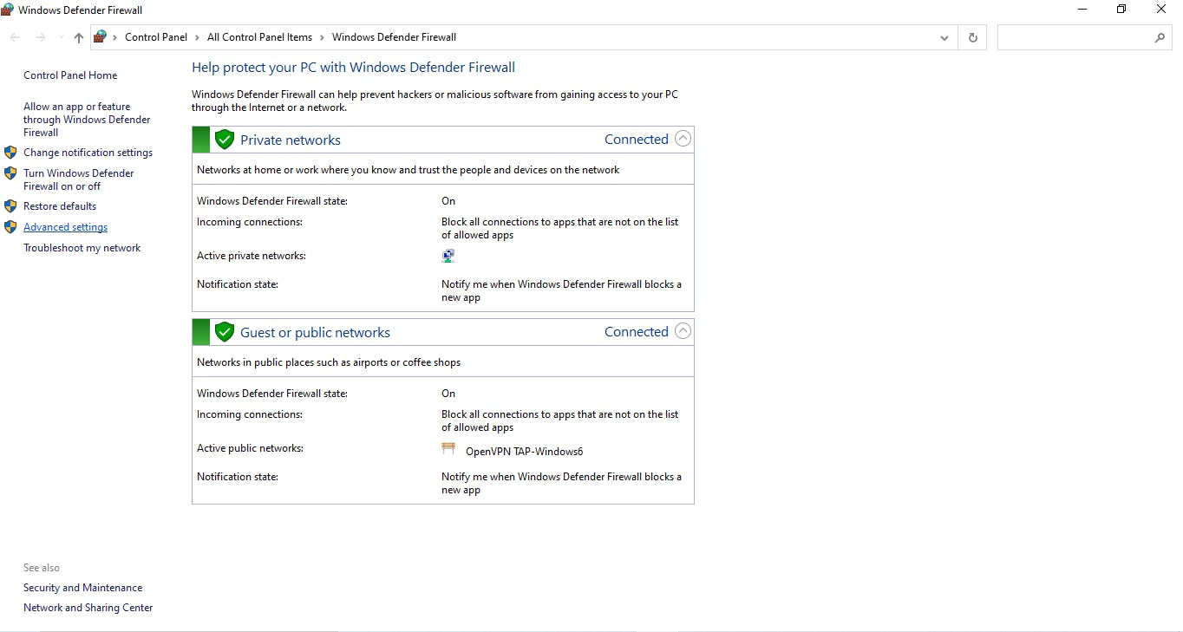Collapse the Private networks section
1183x632 pixels.
tap(683, 138)
